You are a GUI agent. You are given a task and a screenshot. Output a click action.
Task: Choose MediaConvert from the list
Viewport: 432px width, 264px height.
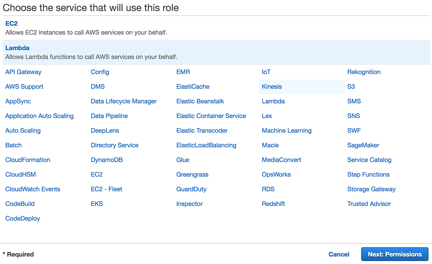tap(281, 160)
